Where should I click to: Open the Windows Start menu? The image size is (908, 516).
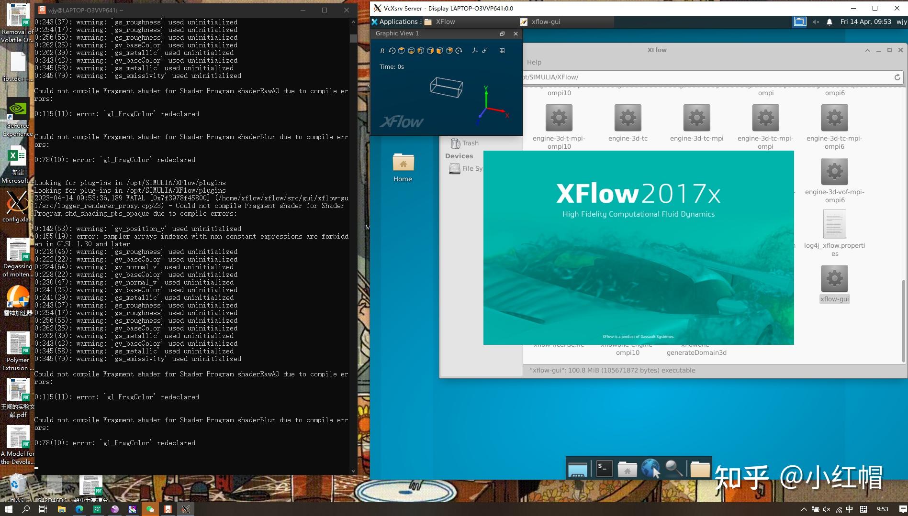pyautogui.click(x=8, y=509)
